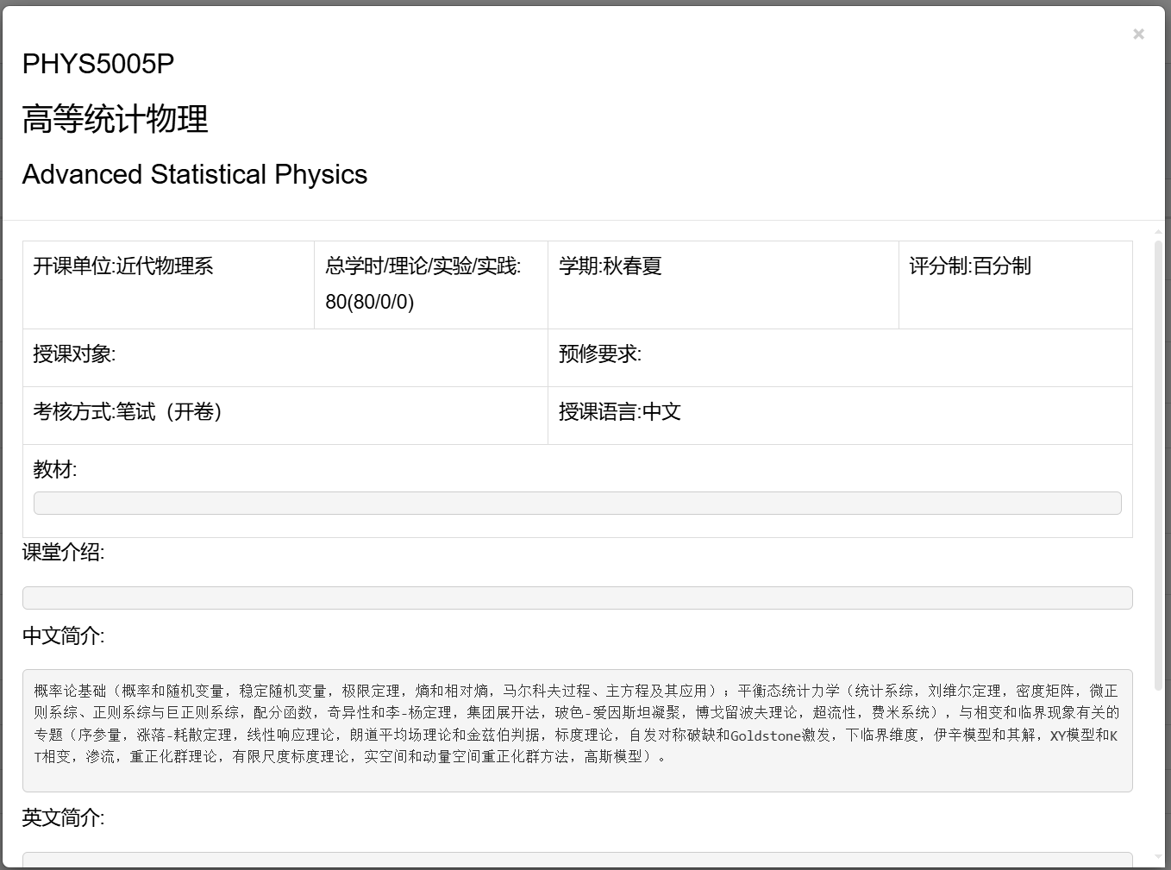Click inside the 中文简介 description box
Screen dimensions: 1171x870
(577, 729)
